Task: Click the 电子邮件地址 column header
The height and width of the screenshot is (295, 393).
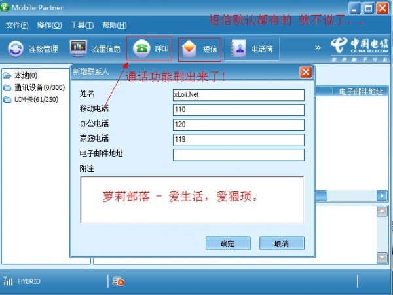Action: click(x=360, y=92)
